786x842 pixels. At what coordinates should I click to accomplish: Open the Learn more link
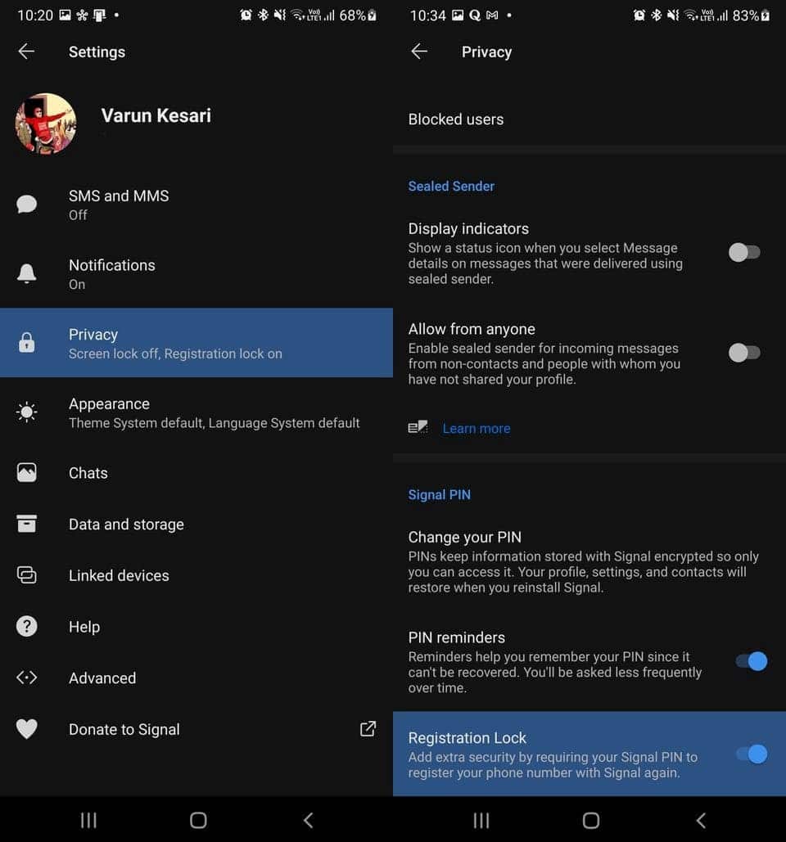476,428
